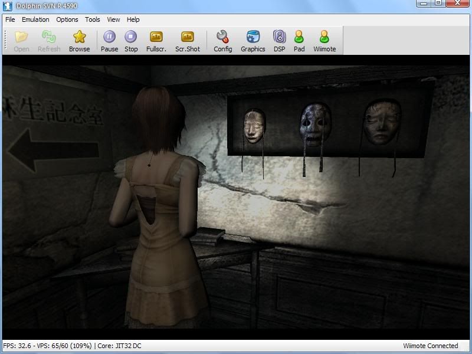Viewport: 472px width, 354px height.
Task: Click the game render viewport
Action: click(235, 197)
